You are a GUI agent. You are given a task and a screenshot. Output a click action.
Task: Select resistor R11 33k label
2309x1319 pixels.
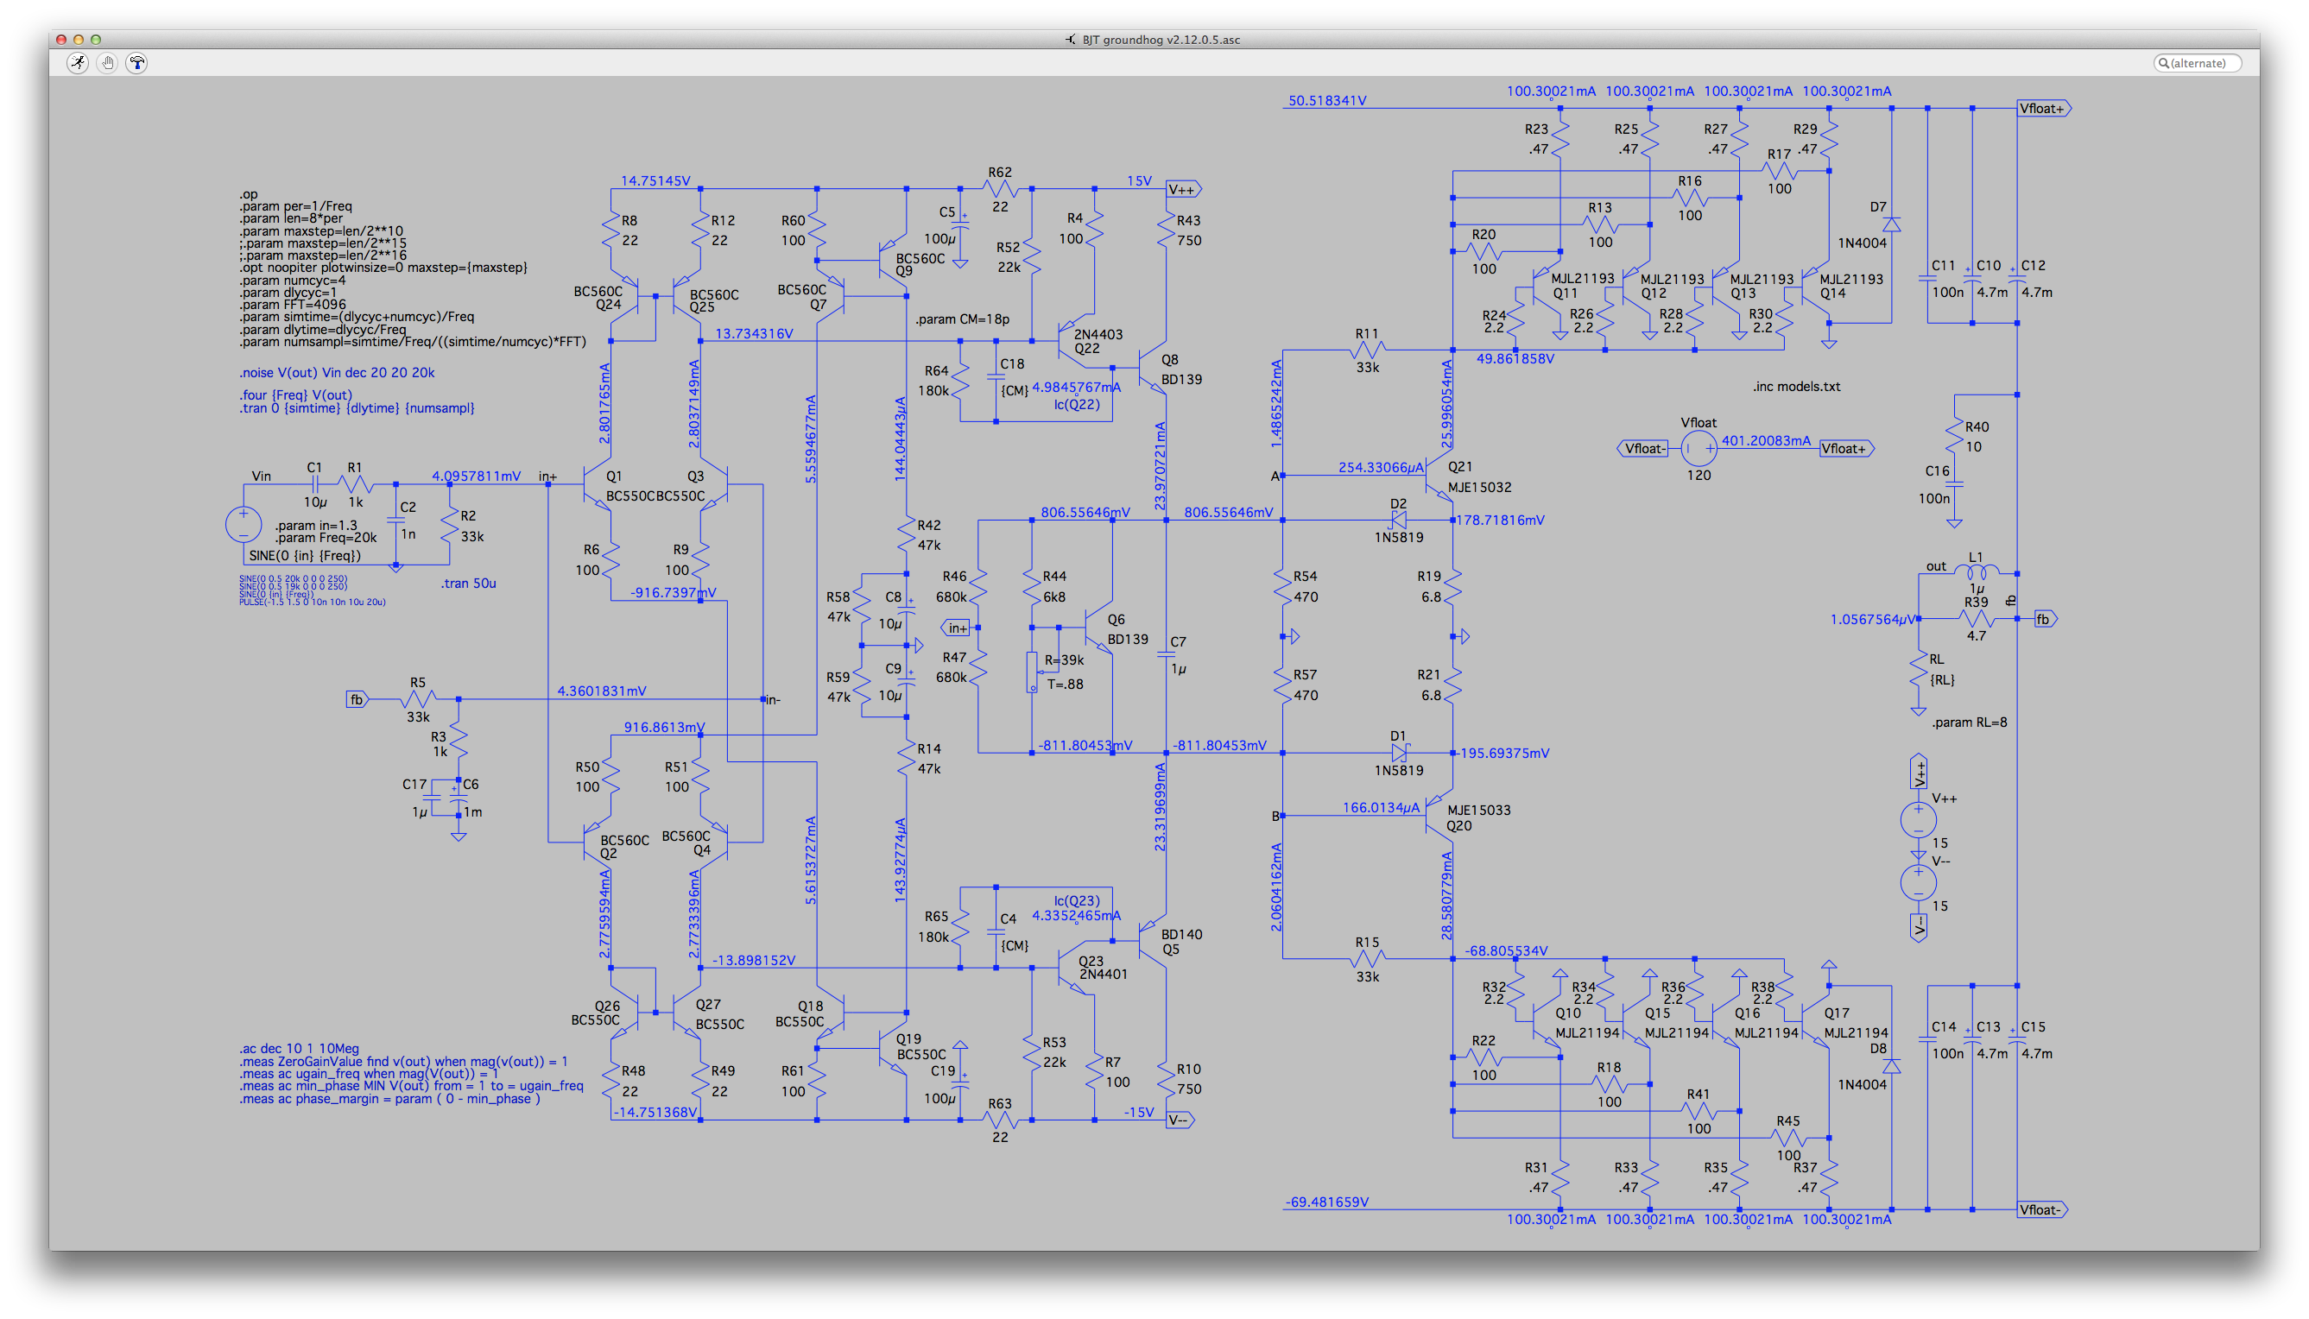(x=1367, y=350)
